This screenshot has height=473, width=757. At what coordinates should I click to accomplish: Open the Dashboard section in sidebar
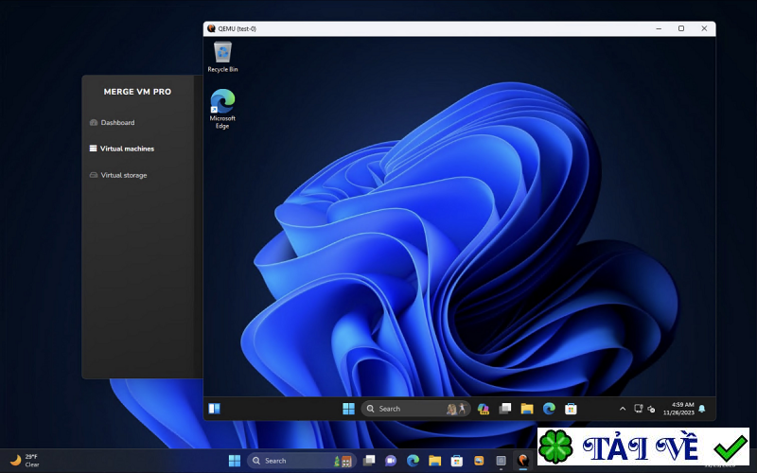pyautogui.click(x=117, y=123)
